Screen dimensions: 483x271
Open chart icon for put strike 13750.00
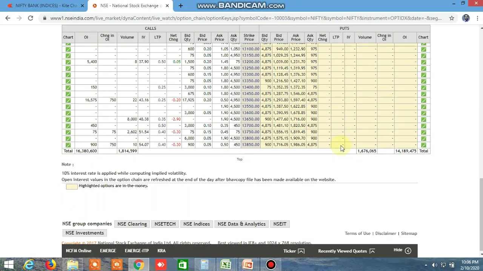coord(423,132)
